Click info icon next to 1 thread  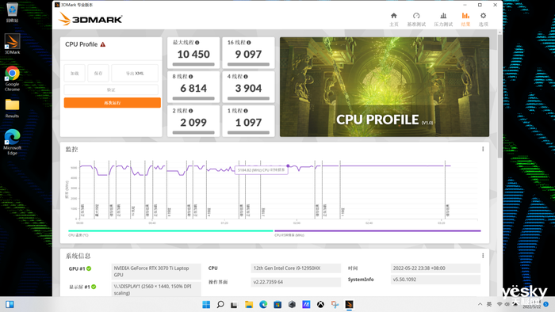point(246,111)
